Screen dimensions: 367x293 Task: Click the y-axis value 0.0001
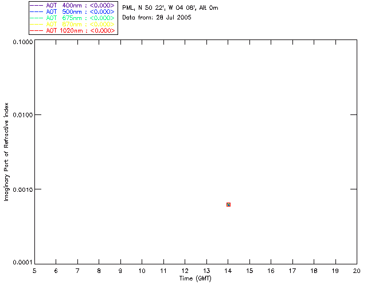pos(23,263)
